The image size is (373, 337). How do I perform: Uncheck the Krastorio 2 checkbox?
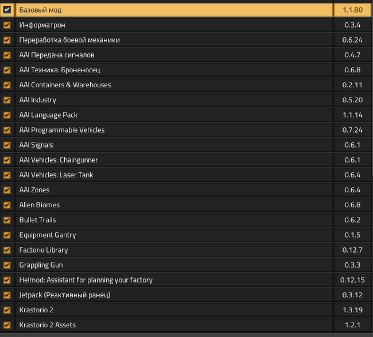coord(7,310)
